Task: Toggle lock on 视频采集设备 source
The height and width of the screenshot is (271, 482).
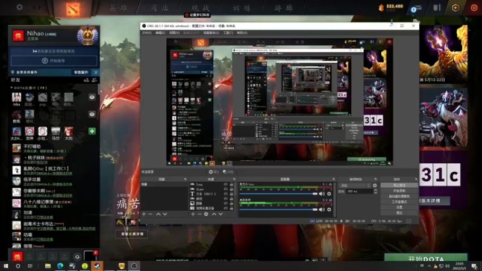Action: click(x=231, y=208)
